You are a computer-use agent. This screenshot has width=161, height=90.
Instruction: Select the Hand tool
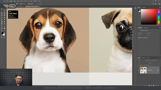[5, 28]
